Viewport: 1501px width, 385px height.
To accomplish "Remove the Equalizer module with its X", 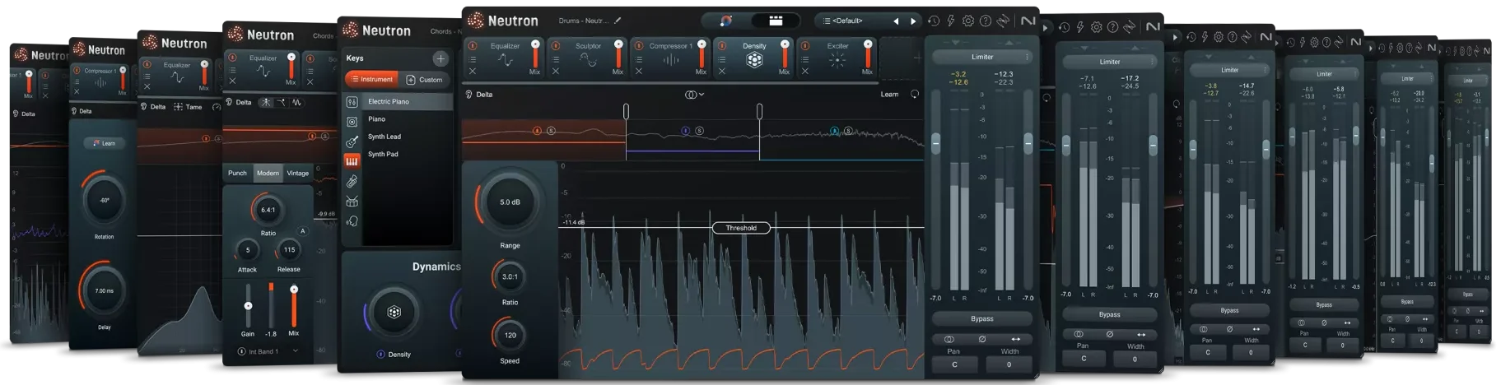I will point(473,72).
